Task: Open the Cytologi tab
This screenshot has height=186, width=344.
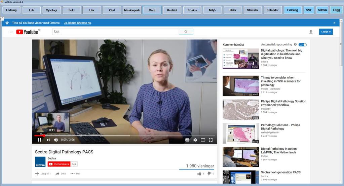Action: tap(51, 10)
